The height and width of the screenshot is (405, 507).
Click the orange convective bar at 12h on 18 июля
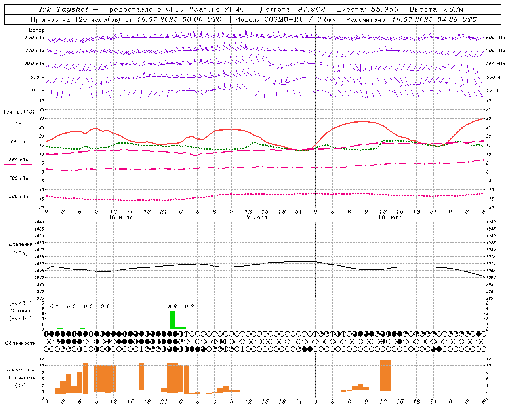(386, 375)
